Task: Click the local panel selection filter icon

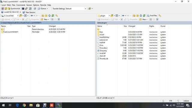Action: pos(59,19)
